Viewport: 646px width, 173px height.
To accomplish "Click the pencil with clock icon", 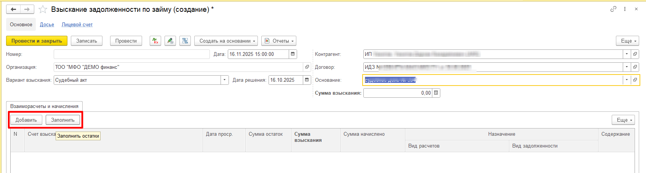I will 170,41.
